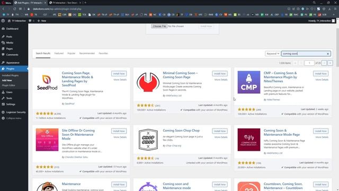The image size is (339, 191).
Task: Click the browser tab search icon
Action: point(314,3)
